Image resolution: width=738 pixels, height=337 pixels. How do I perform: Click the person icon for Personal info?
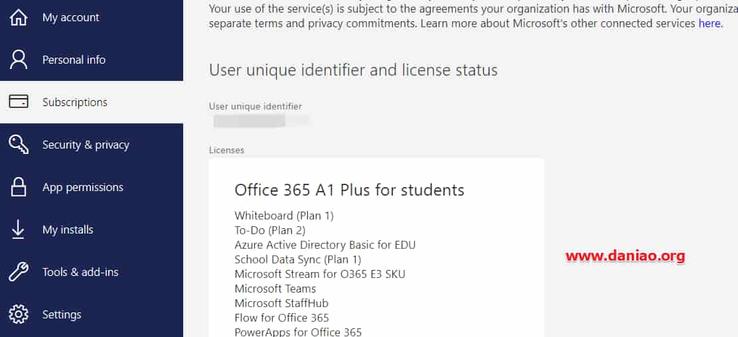19,60
